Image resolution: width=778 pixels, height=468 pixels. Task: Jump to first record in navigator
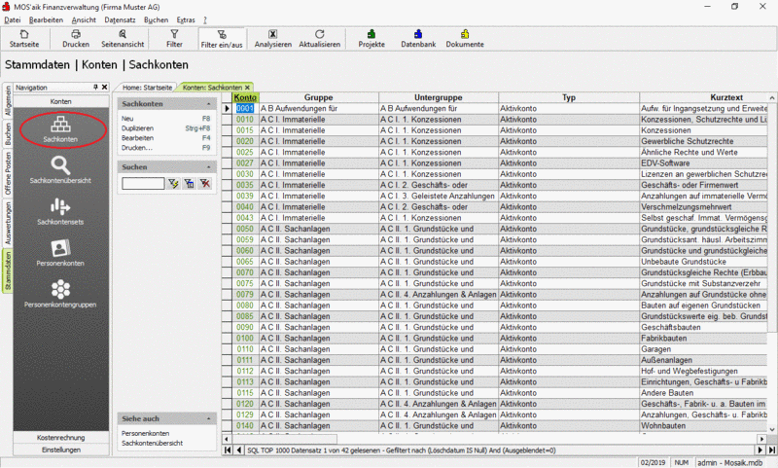click(x=228, y=450)
